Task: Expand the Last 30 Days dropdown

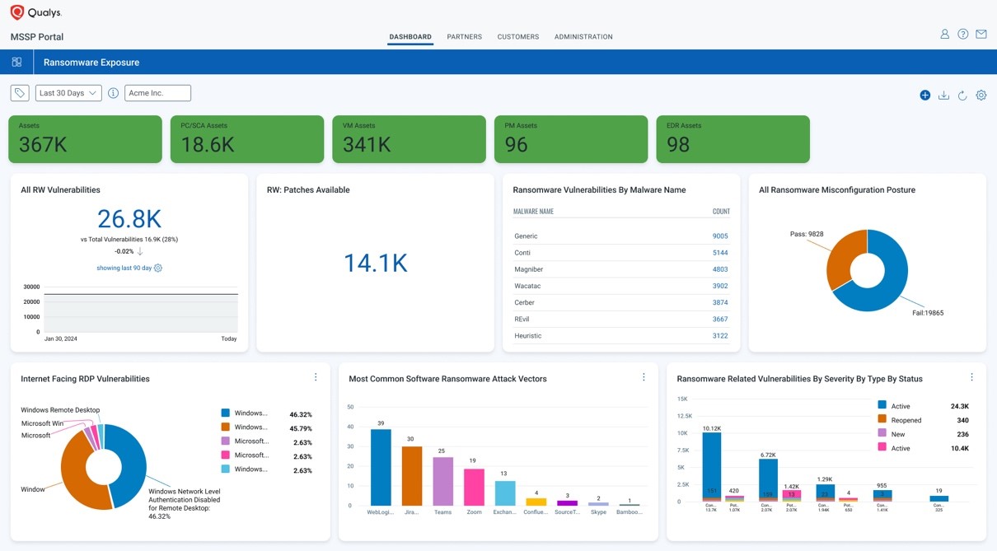Action: pos(68,93)
